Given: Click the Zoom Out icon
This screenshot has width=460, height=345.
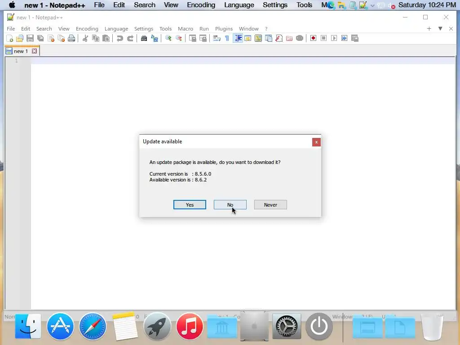Looking at the screenshot, I should click(179, 38).
